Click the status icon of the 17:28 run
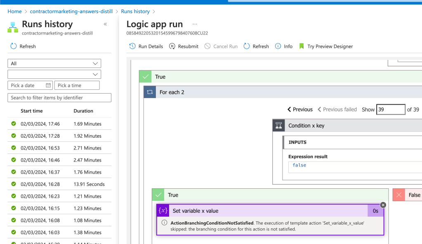The height and width of the screenshot is (244, 422). [14, 136]
